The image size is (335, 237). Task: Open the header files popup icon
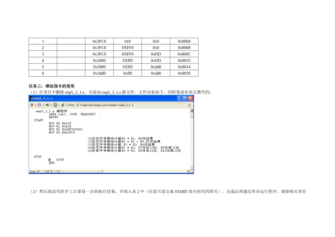(x=32, y=105)
